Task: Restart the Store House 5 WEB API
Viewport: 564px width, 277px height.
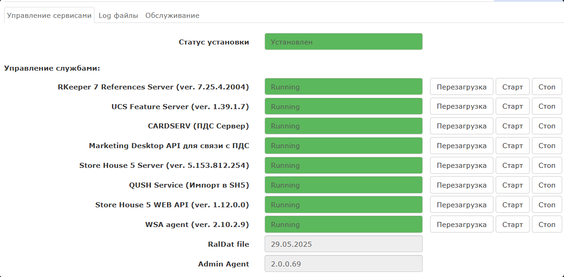Action: (x=461, y=205)
